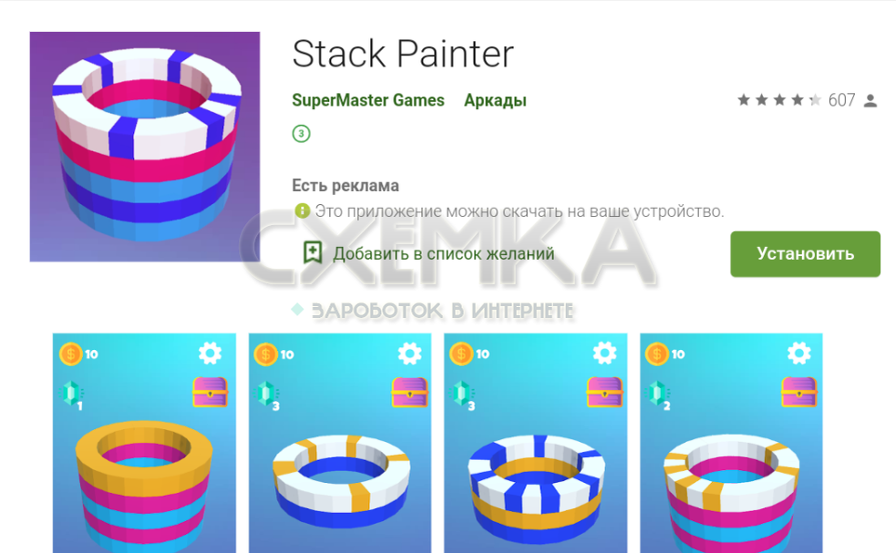Viewport: 896px width, 553px height.
Task: Click the Stack Painter title text
Action: click(403, 55)
